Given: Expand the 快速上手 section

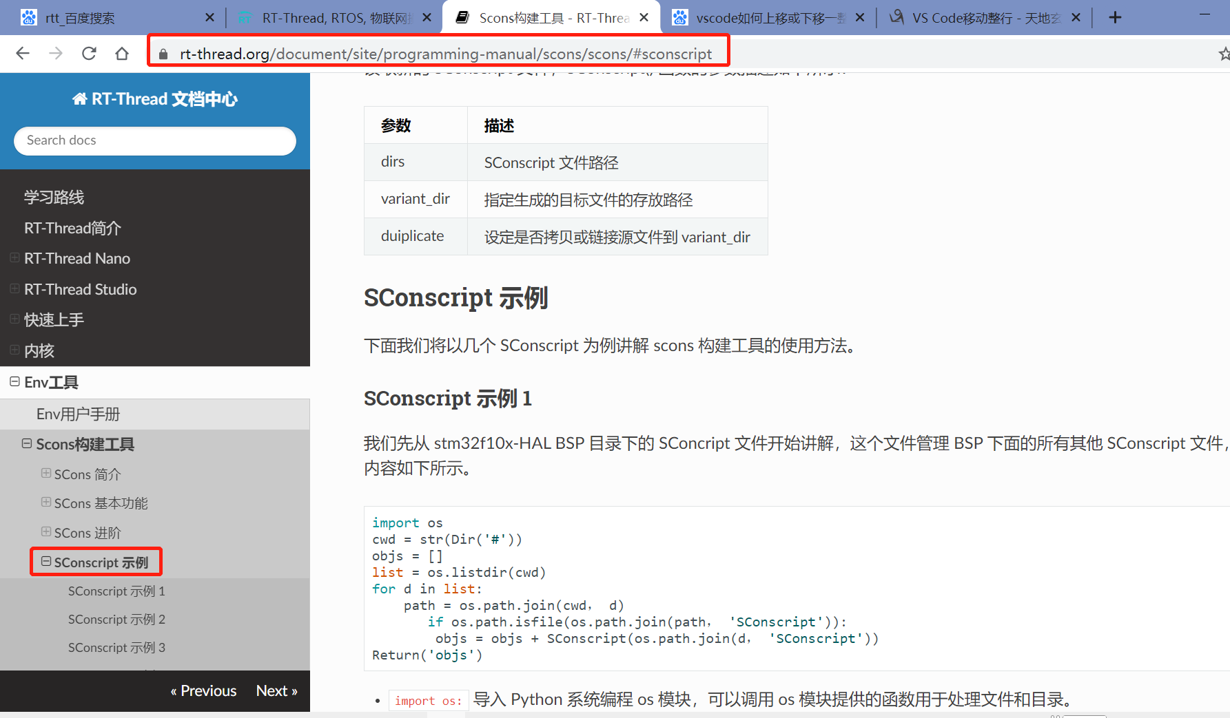Looking at the screenshot, I should point(14,319).
